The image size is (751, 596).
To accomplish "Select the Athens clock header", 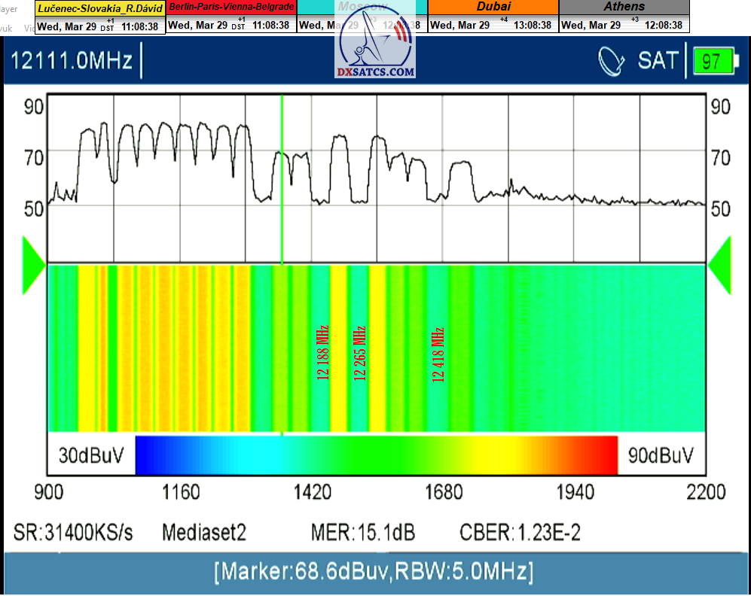I will (624, 7).
